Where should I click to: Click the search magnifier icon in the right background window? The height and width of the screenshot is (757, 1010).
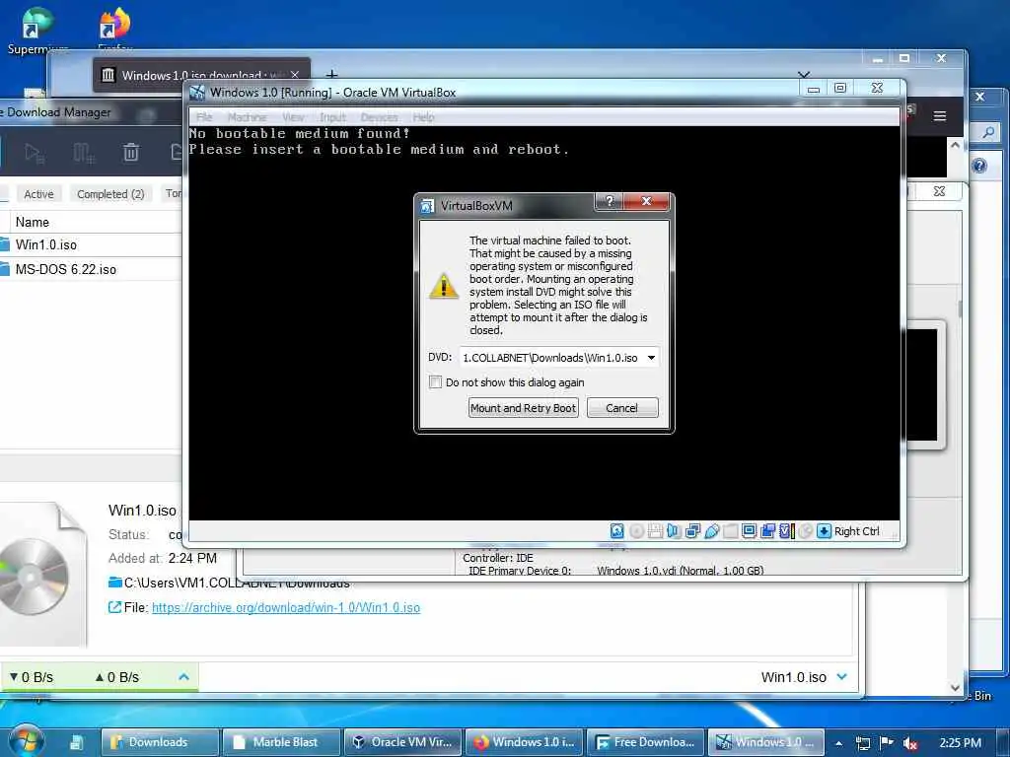point(988,133)
